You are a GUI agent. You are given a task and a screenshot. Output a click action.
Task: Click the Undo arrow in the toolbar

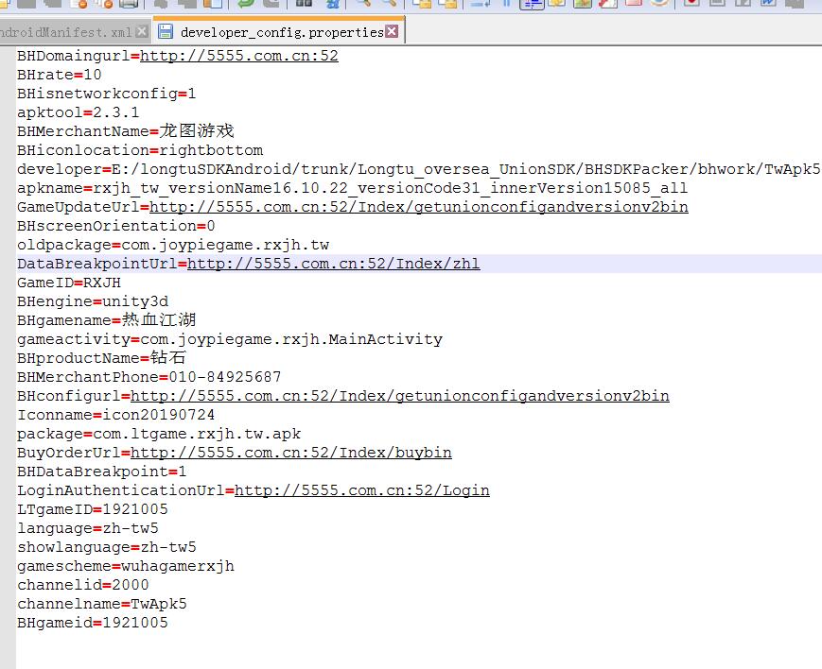point(246,3)
